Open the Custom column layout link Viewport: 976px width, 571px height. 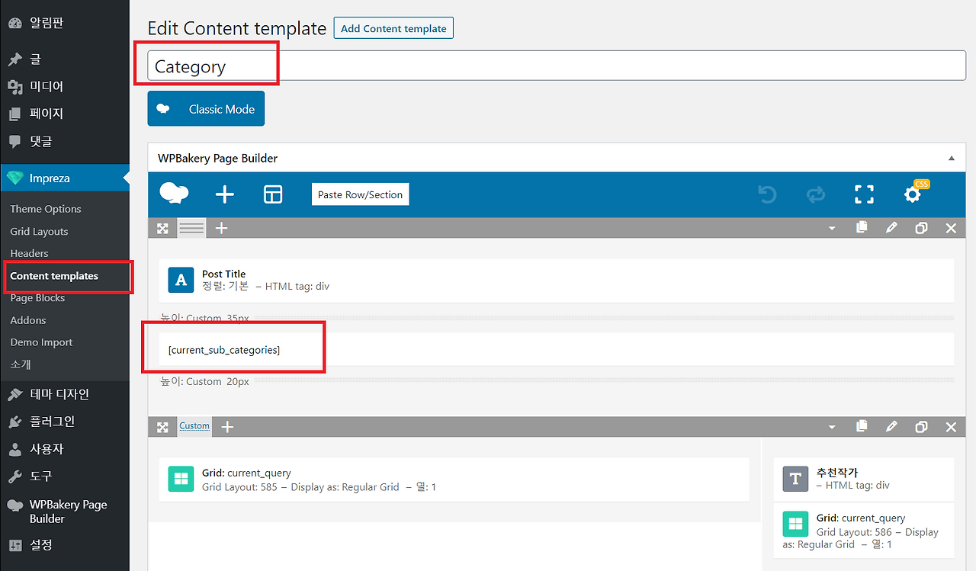click(194, 426)
